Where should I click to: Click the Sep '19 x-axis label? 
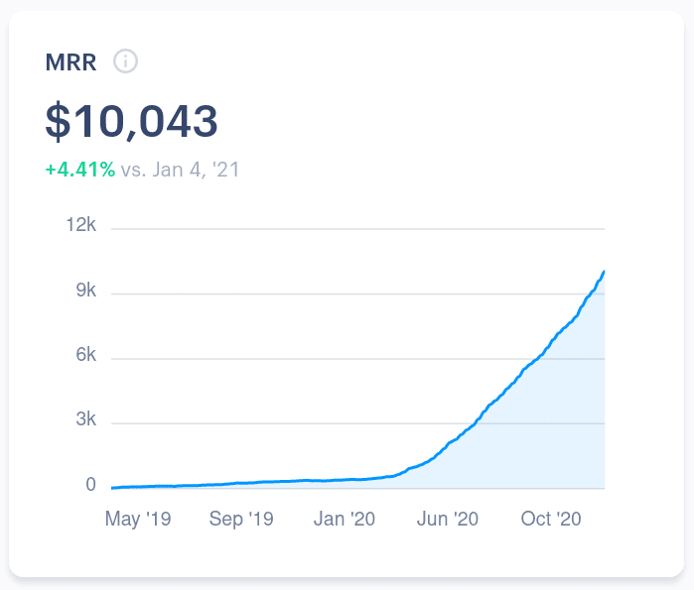240,519
